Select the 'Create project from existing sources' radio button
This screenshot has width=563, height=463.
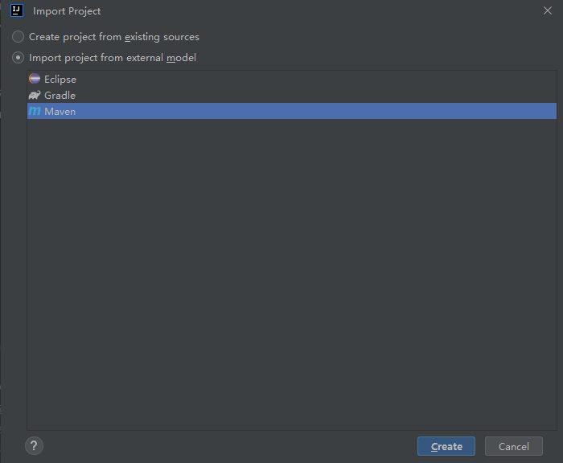point(18,37)
